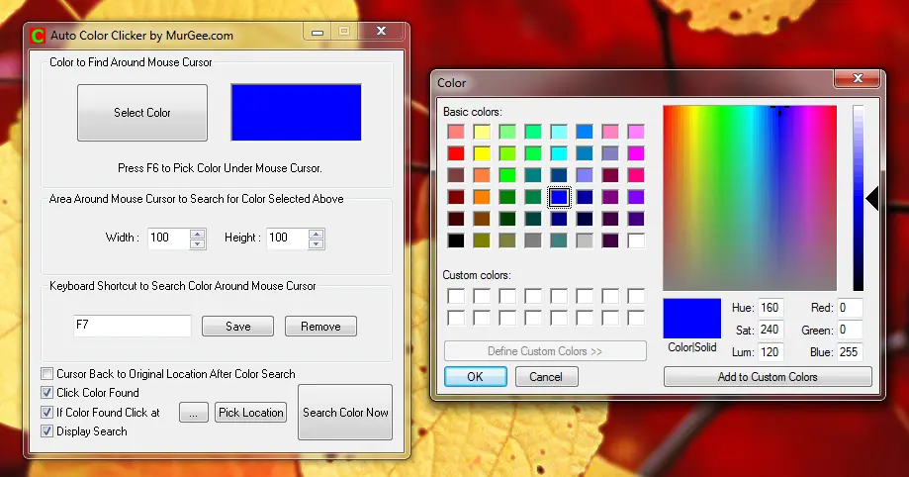Decrease Height using the down spinner arrow
This screenshot has height=477, width=909.
tap(317, 243)
